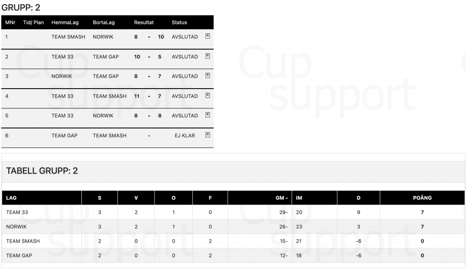The width and height of the screenshot is (468, 270).
Task: Open match report icon for match 5
Action: [x=208, y=115]
